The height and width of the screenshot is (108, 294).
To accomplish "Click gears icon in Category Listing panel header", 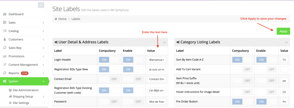I will 178,42.
